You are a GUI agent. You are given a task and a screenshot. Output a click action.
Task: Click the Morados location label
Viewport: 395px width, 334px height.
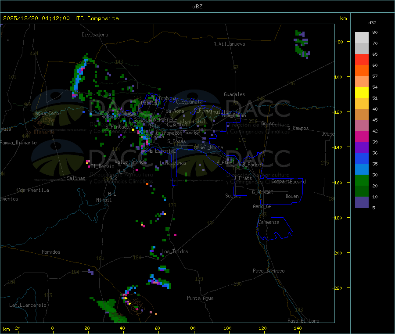click(51, 252)
